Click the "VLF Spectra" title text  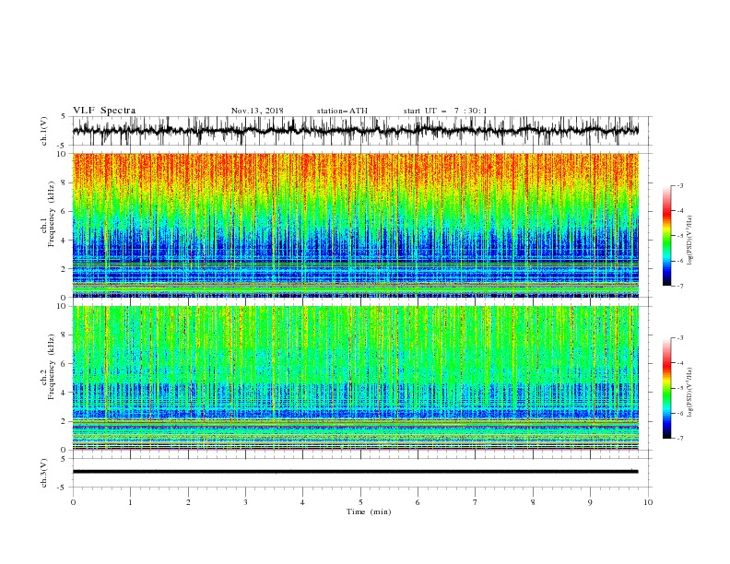[104, 111]
